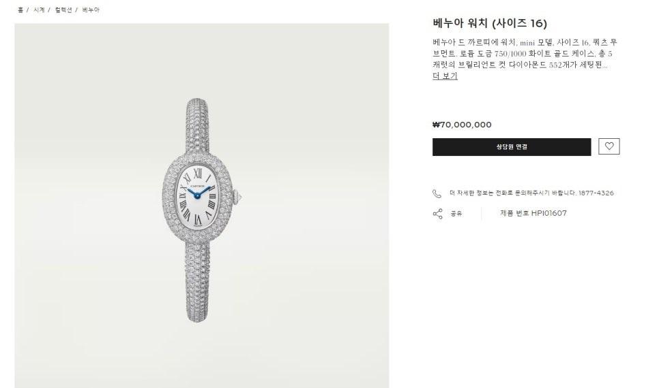
Task: Click the blue watch hands on the dial
Action: pyautogui.click(x=199, y=192)
